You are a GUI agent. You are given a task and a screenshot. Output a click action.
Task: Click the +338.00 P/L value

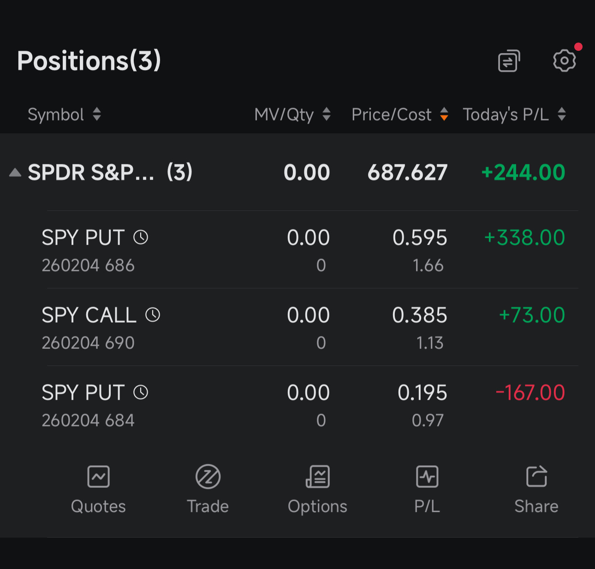tap(524, 238)
